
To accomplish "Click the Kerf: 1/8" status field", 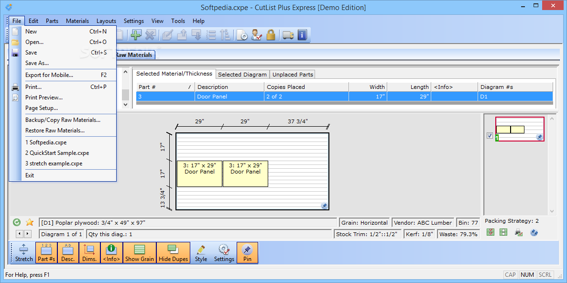I will [x=420, y=234].
